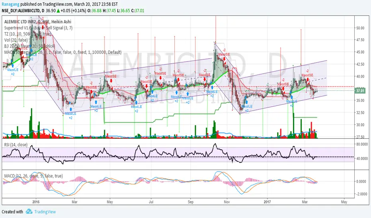
Task: Click the 50.00 price axis label
Action: 360,28
